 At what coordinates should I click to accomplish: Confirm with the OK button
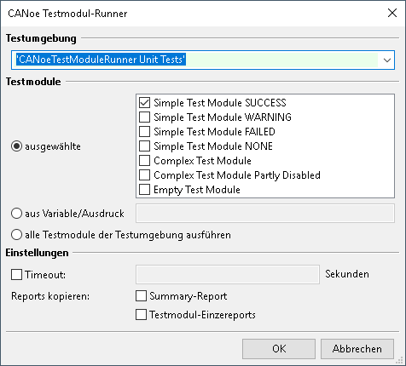[x=279, y=348]
